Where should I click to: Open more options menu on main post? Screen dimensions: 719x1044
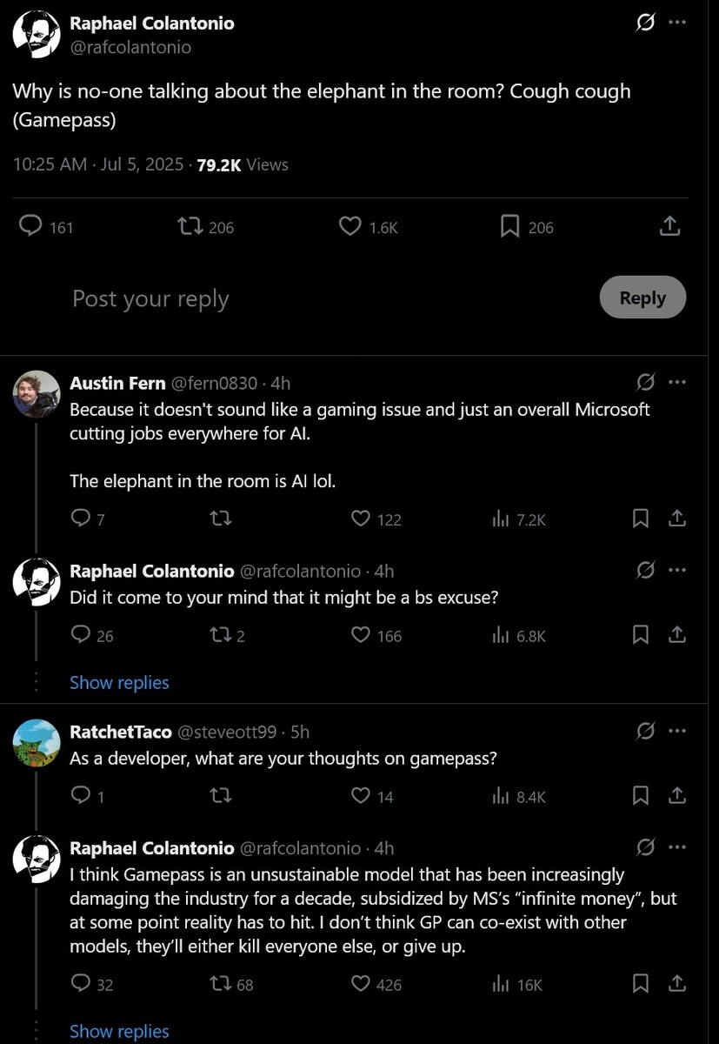coord(677,23)
